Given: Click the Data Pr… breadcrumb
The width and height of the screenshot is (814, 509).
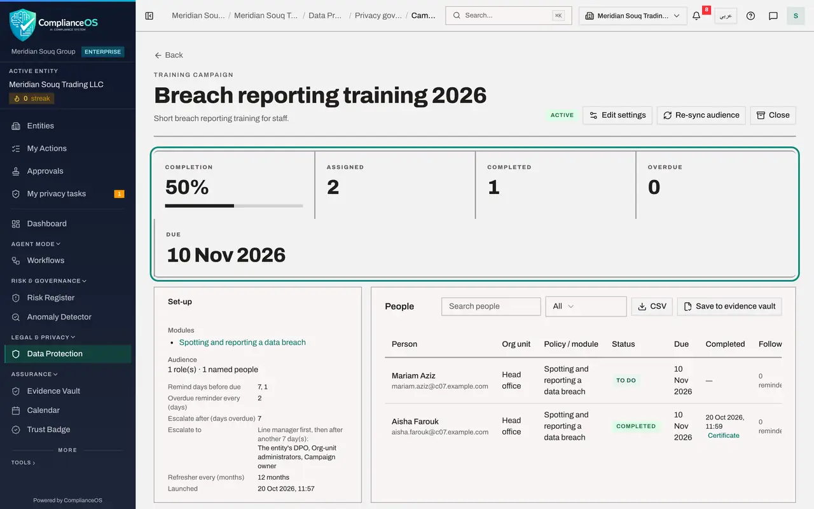Looking at the screenshot, I should coord(325,16).
